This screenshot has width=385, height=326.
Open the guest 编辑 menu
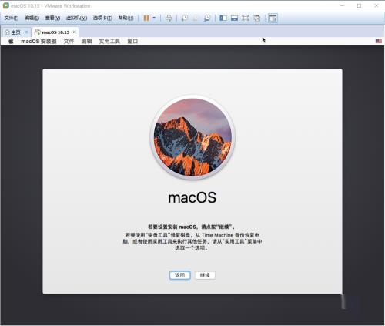[x=86, y=41]
